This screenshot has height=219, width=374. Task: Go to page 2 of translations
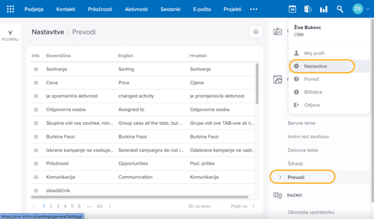tap(51, 206)
